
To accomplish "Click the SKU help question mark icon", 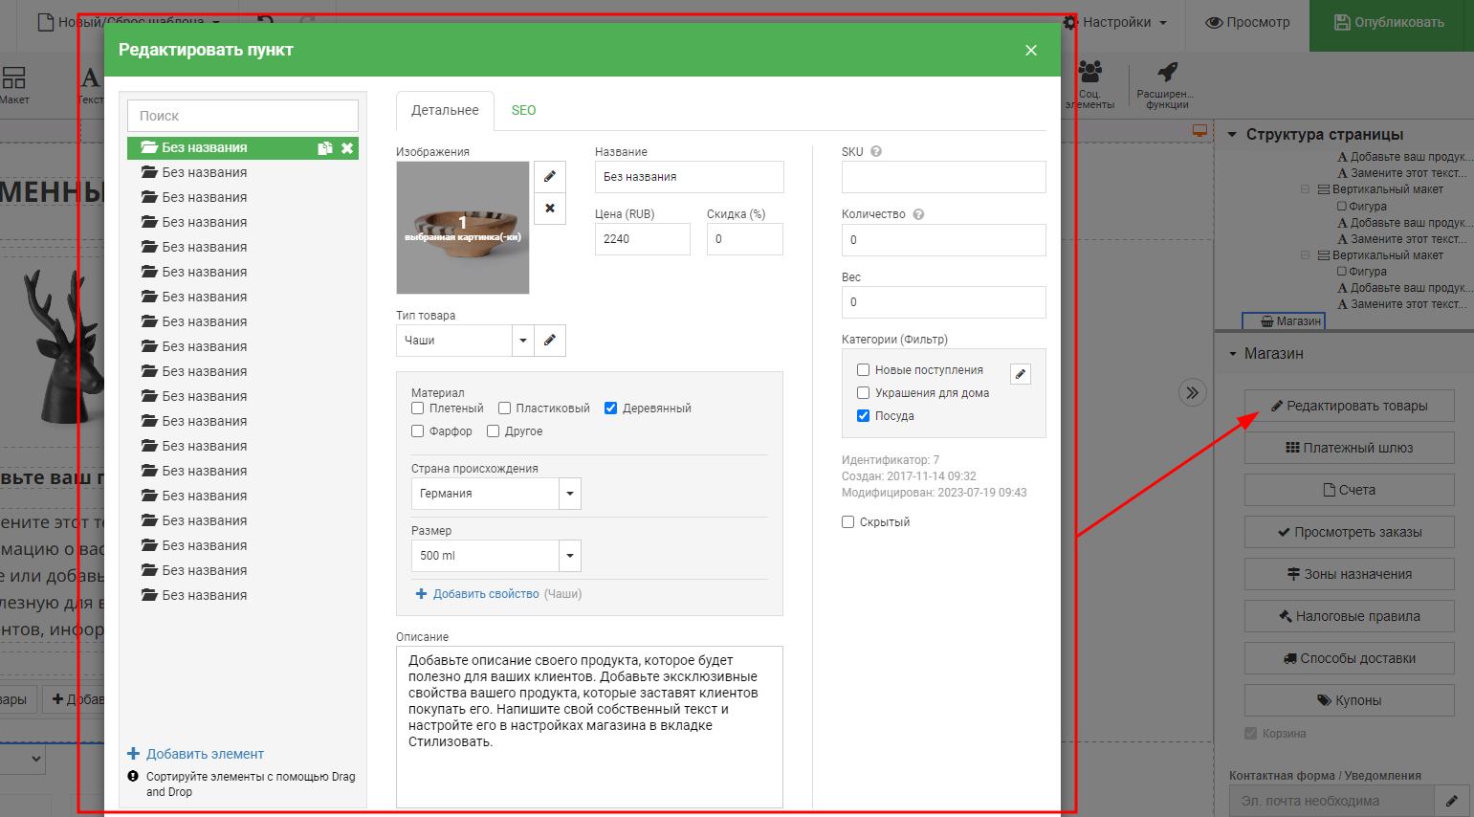I will tap(876, 152).
